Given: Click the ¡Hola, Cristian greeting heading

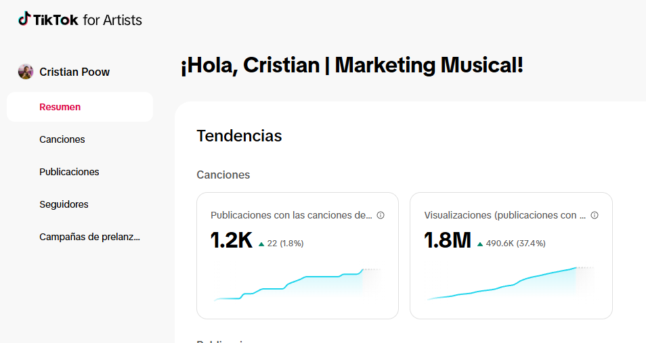Looking at the screenshot, I should tap(352, 66).
